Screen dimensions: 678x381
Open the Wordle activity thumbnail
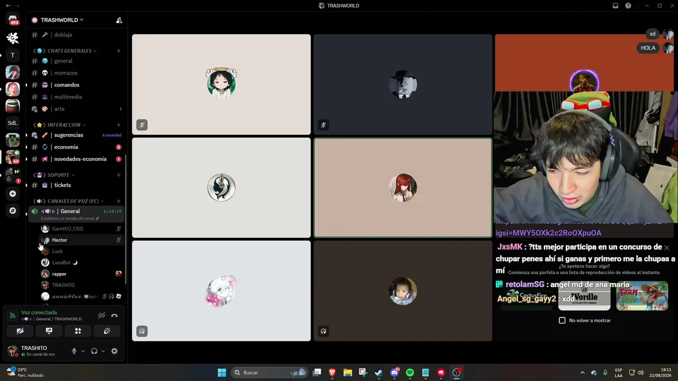[584, 295]
